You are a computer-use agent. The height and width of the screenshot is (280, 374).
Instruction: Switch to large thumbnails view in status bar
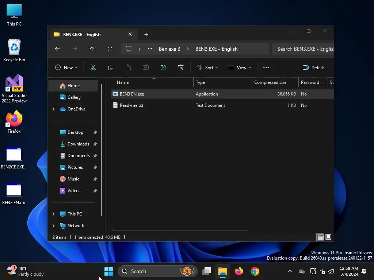pos(328,237)
